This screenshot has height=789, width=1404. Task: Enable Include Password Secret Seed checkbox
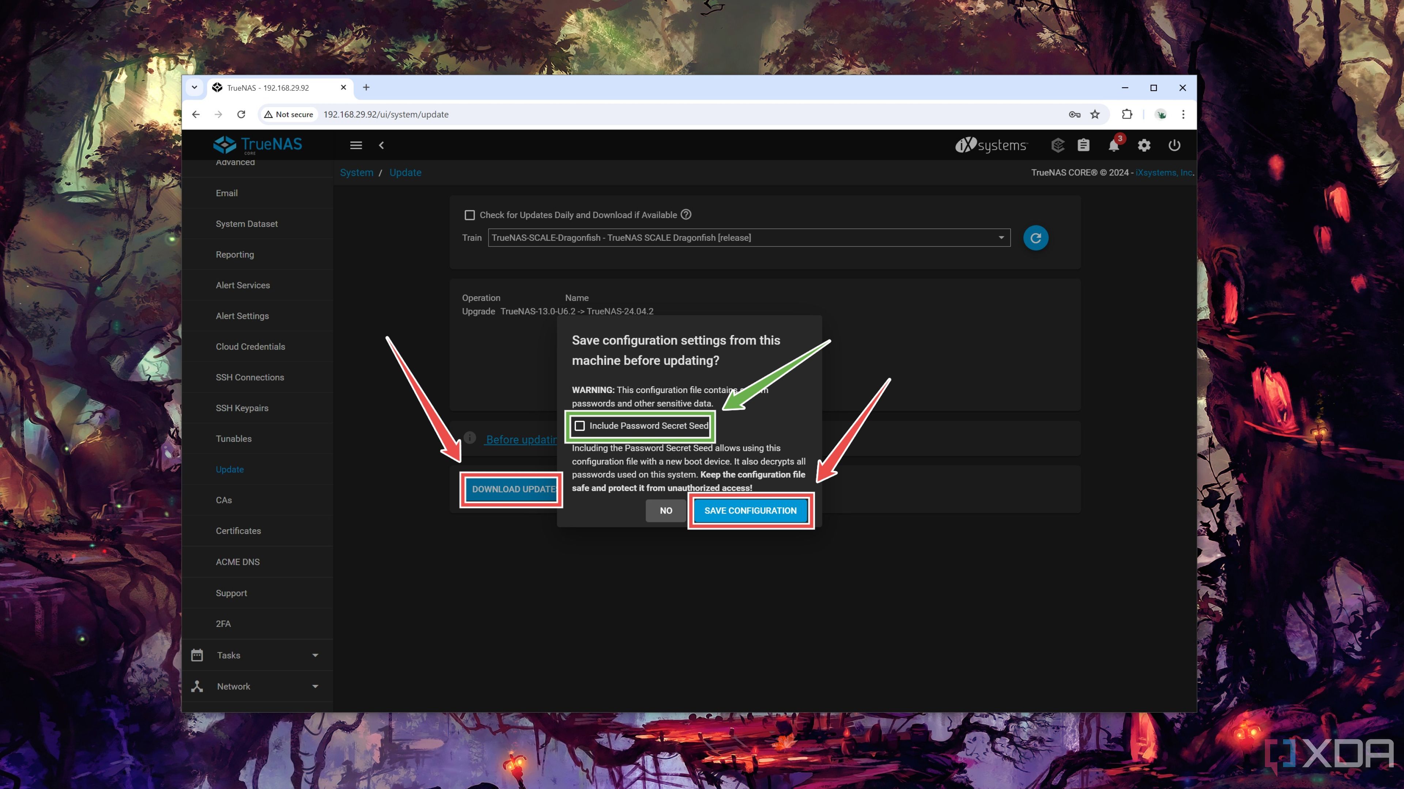pyautogui.click(x=580, y=425)
